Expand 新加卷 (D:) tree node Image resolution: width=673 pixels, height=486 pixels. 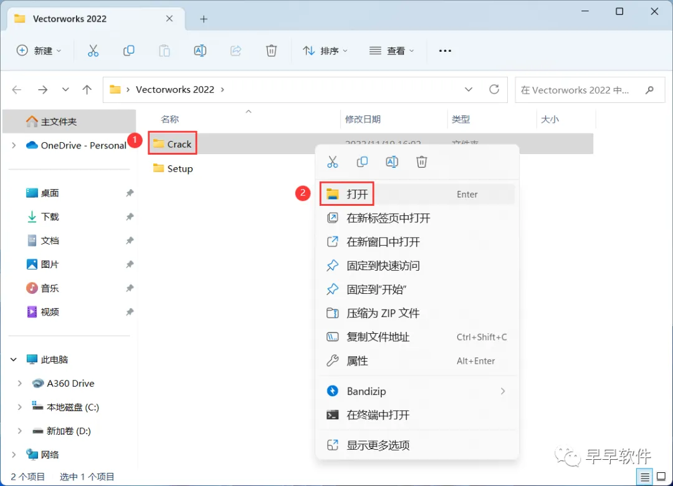[20, 431]
